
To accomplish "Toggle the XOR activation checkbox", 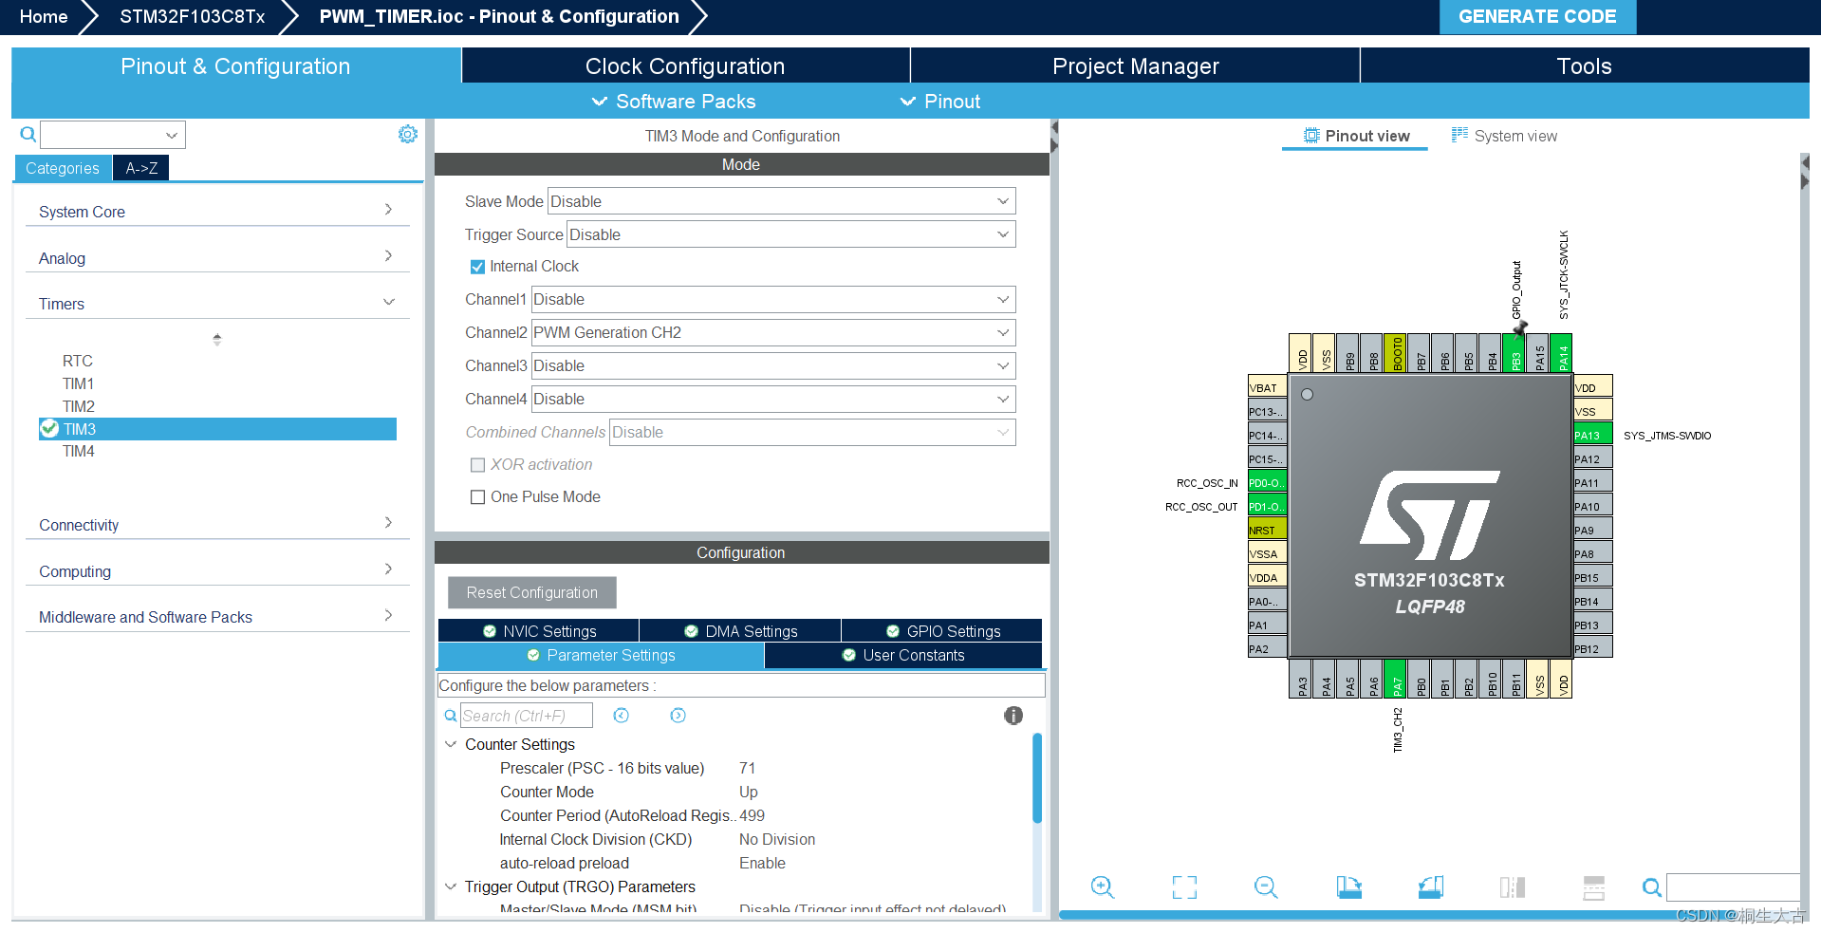I will [x=477, y=464].
